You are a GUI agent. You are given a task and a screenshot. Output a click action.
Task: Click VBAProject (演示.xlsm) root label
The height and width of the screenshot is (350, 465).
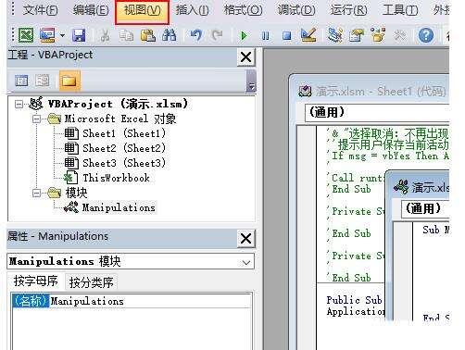(x=118, y=104)
